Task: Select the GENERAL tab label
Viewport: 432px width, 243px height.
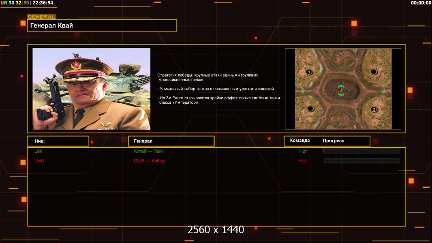Action: point(41,17)
